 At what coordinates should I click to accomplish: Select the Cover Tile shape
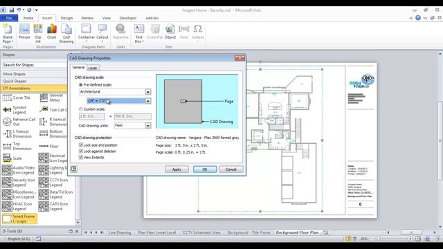[x=17, y=98]
